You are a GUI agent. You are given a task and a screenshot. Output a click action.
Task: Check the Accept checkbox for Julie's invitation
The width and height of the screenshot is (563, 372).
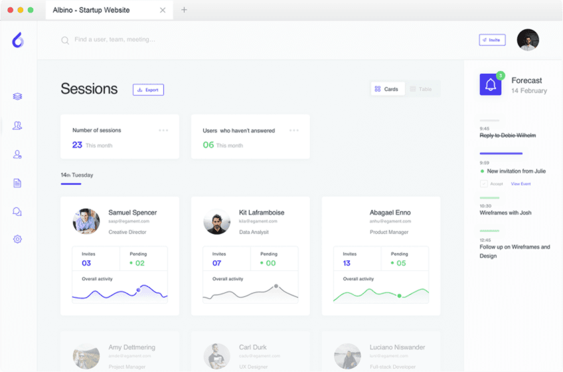pyautogui.click(x=483, y=183)
